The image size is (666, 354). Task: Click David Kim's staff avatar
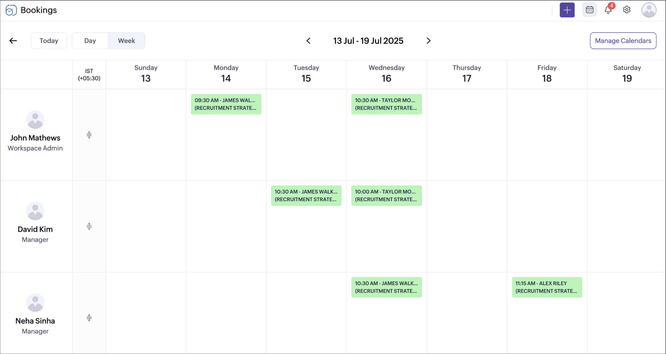35,211
